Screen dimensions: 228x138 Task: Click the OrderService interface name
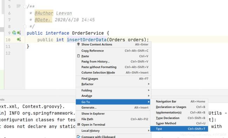(x=88, y=33)
